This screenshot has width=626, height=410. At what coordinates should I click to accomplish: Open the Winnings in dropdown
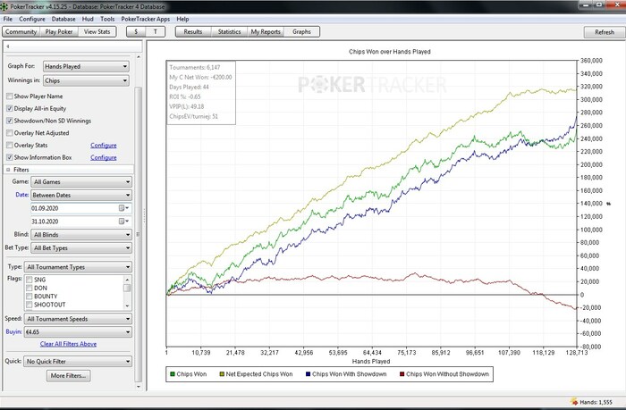point(86,80)
